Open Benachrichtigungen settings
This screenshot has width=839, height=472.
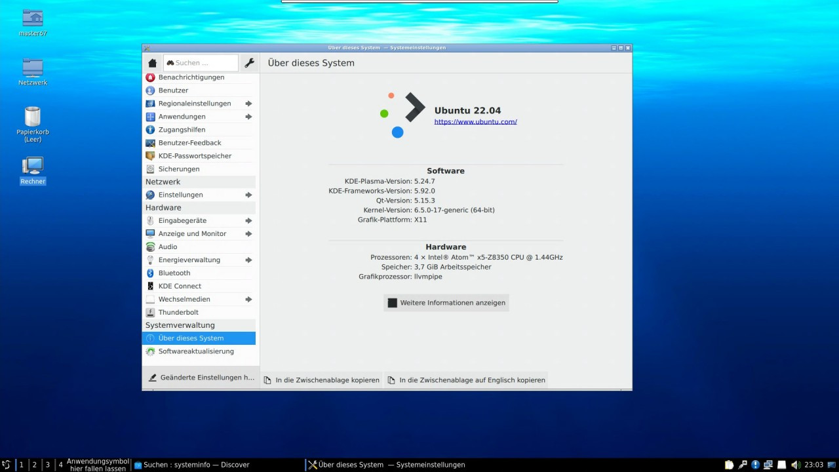coord(199,77)
